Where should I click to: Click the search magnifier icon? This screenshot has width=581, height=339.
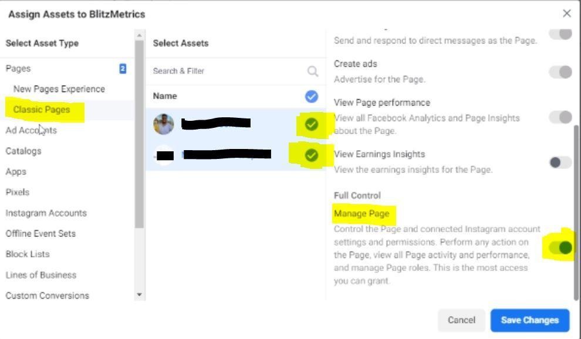click(x=312, y=71)
